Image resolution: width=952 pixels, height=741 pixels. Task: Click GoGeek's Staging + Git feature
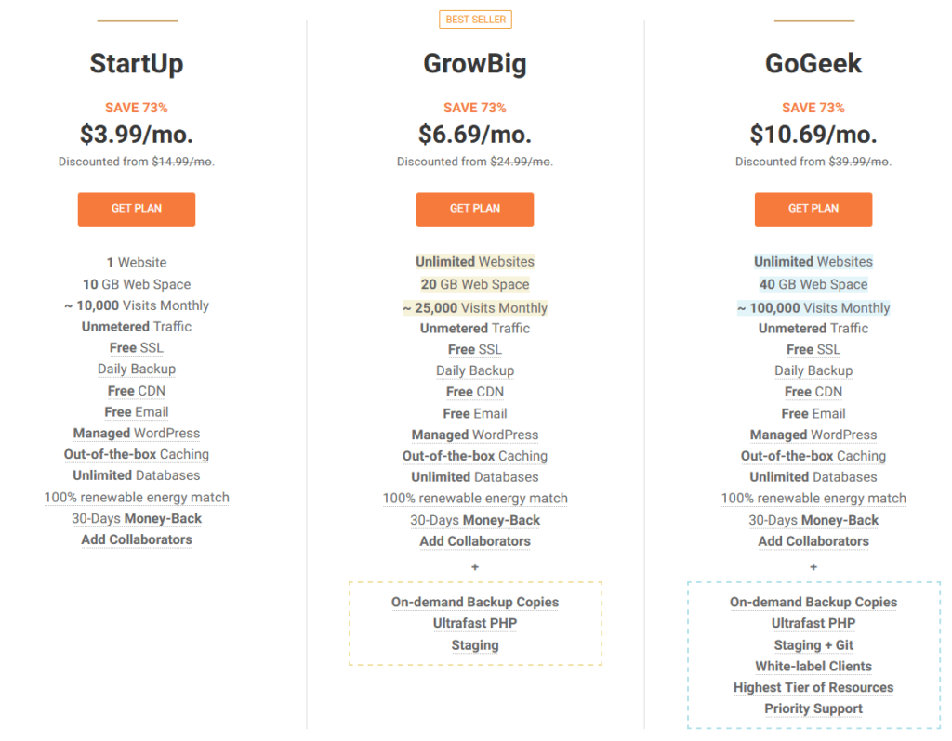(813, 645)
